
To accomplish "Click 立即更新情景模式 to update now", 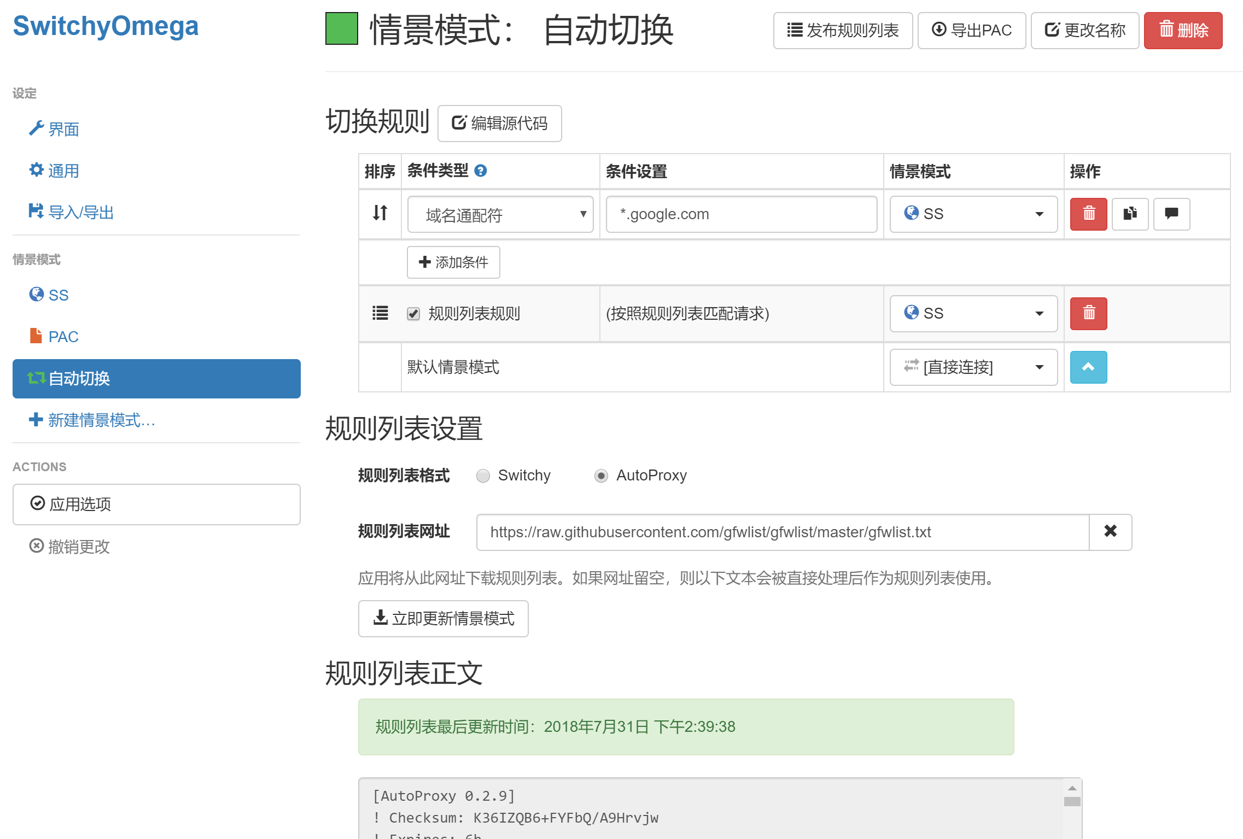I will tap(443, 618).
